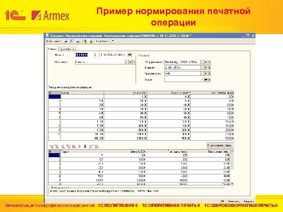
Task: Click the magnifier icon of the Оборудование field
Action: coord(209,62)
